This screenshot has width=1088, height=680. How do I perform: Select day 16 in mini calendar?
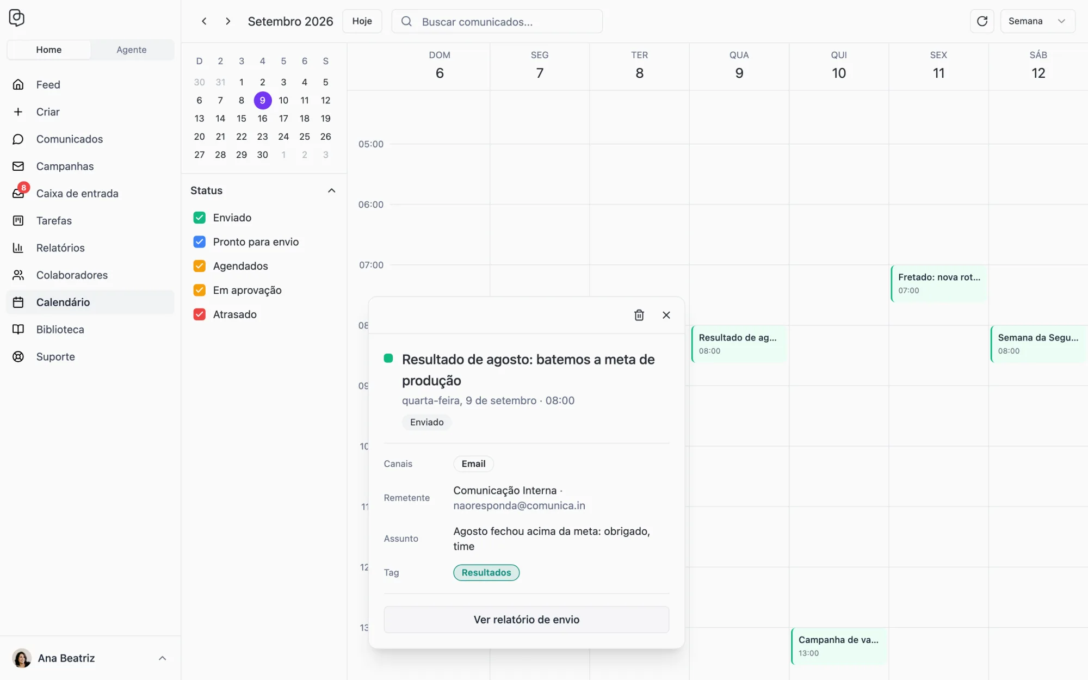pyautogui.click(x=262, y=119)
